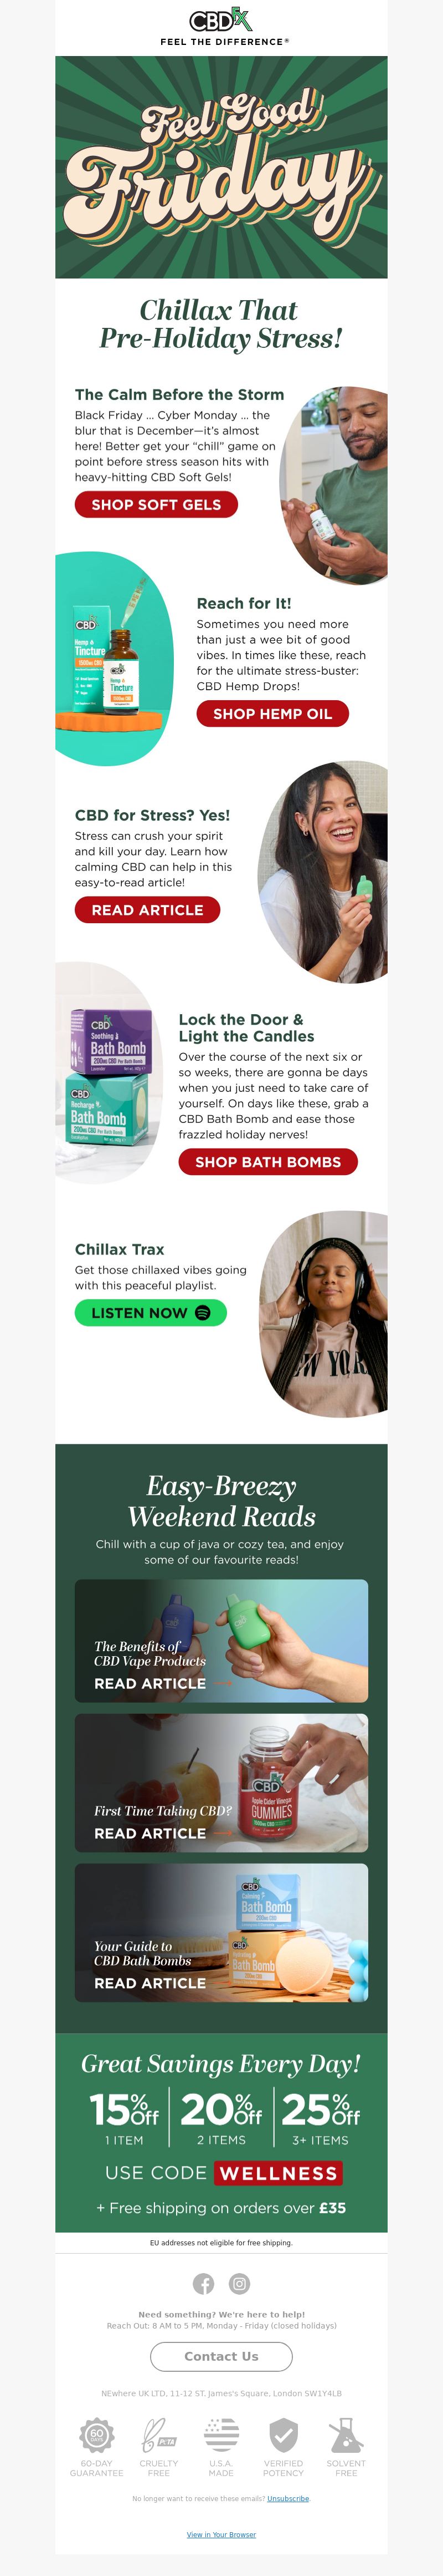Click the Shop Hemp Oil button
The width and height of the screenshot is (443, 2576).
272,714
